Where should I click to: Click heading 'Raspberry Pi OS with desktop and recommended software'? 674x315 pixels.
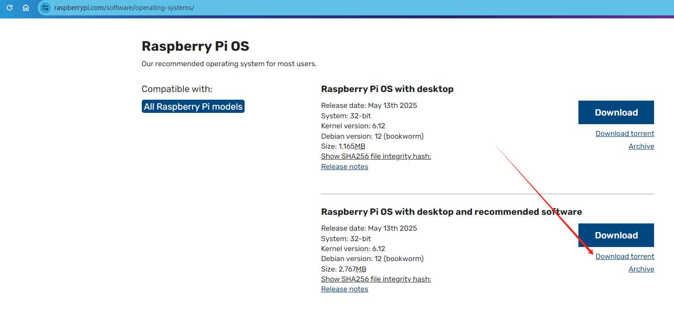click(452, 212)
